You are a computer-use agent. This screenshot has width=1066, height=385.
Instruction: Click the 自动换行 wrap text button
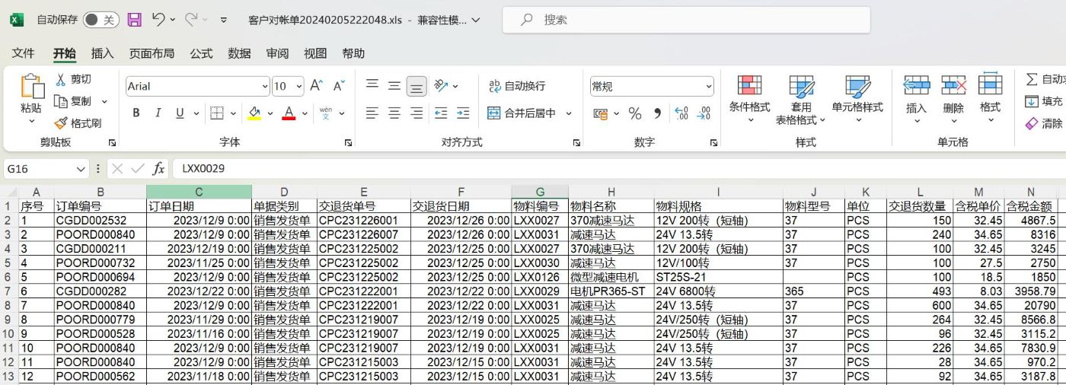pos(517,86)
